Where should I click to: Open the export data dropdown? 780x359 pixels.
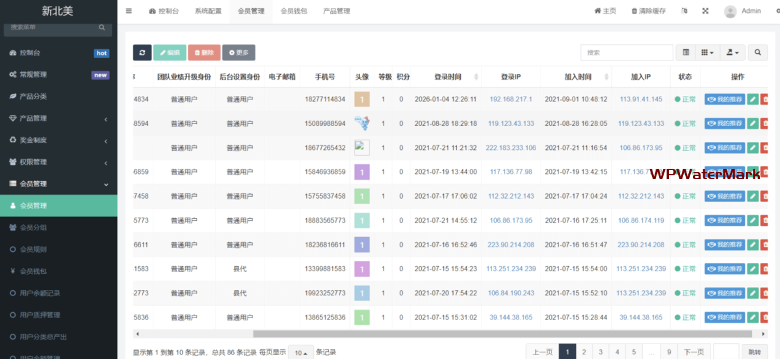click(x=733, y=53)
